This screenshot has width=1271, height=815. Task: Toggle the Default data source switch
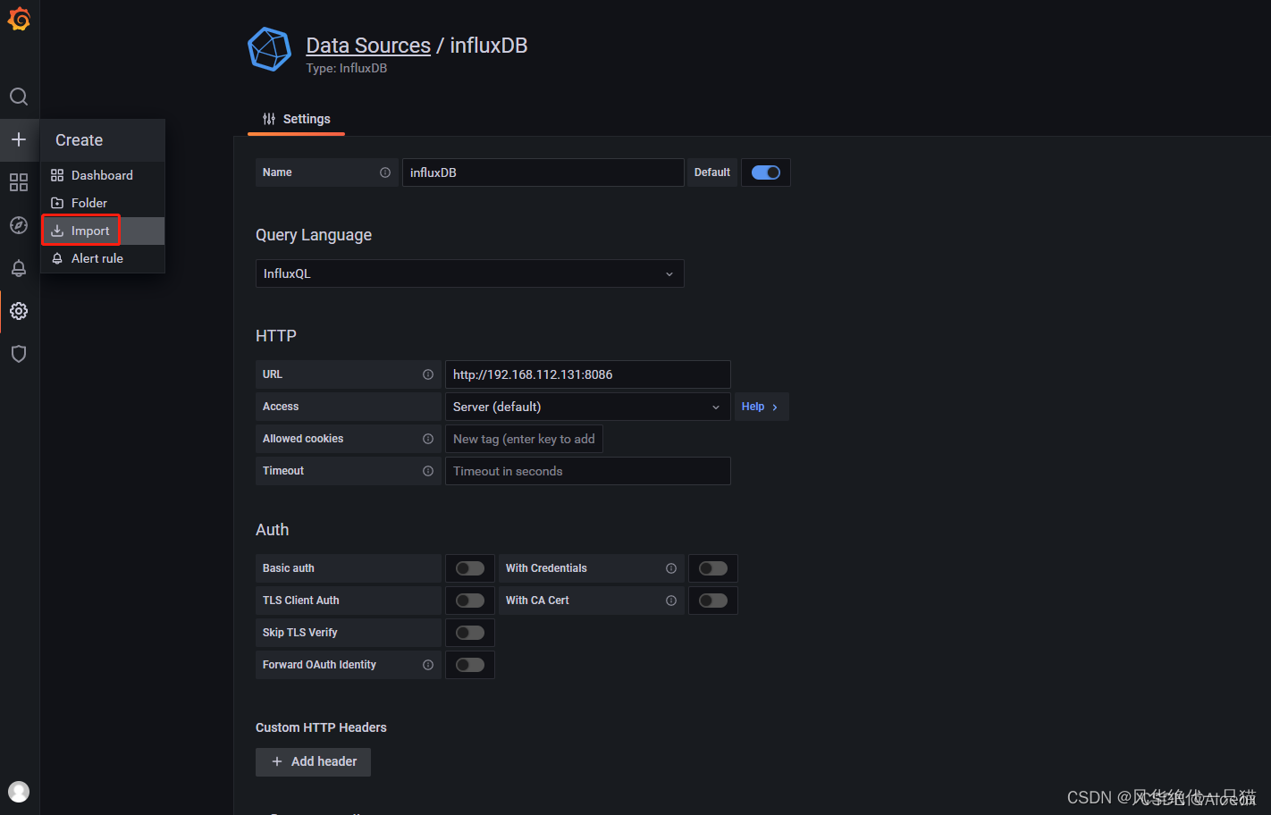pyautogui.click(x=766, y=172)
